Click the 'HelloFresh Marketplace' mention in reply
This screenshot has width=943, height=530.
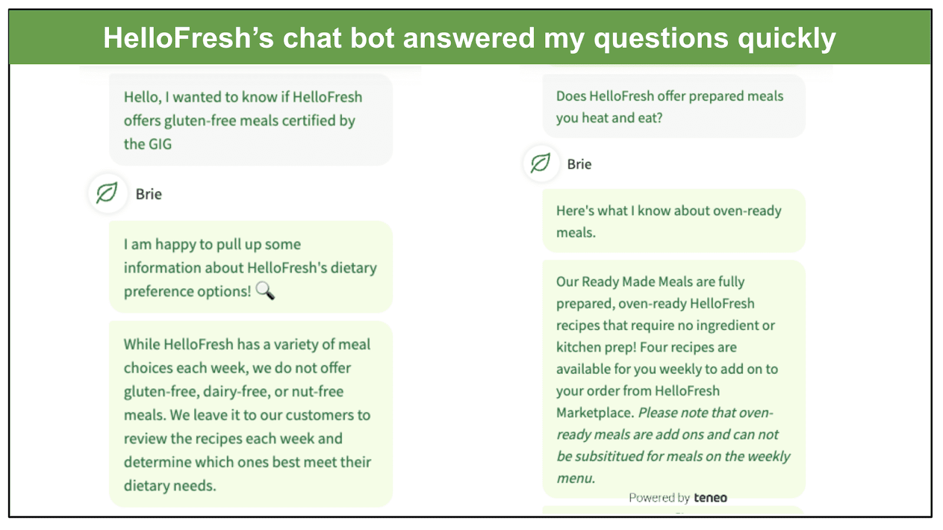638,402
